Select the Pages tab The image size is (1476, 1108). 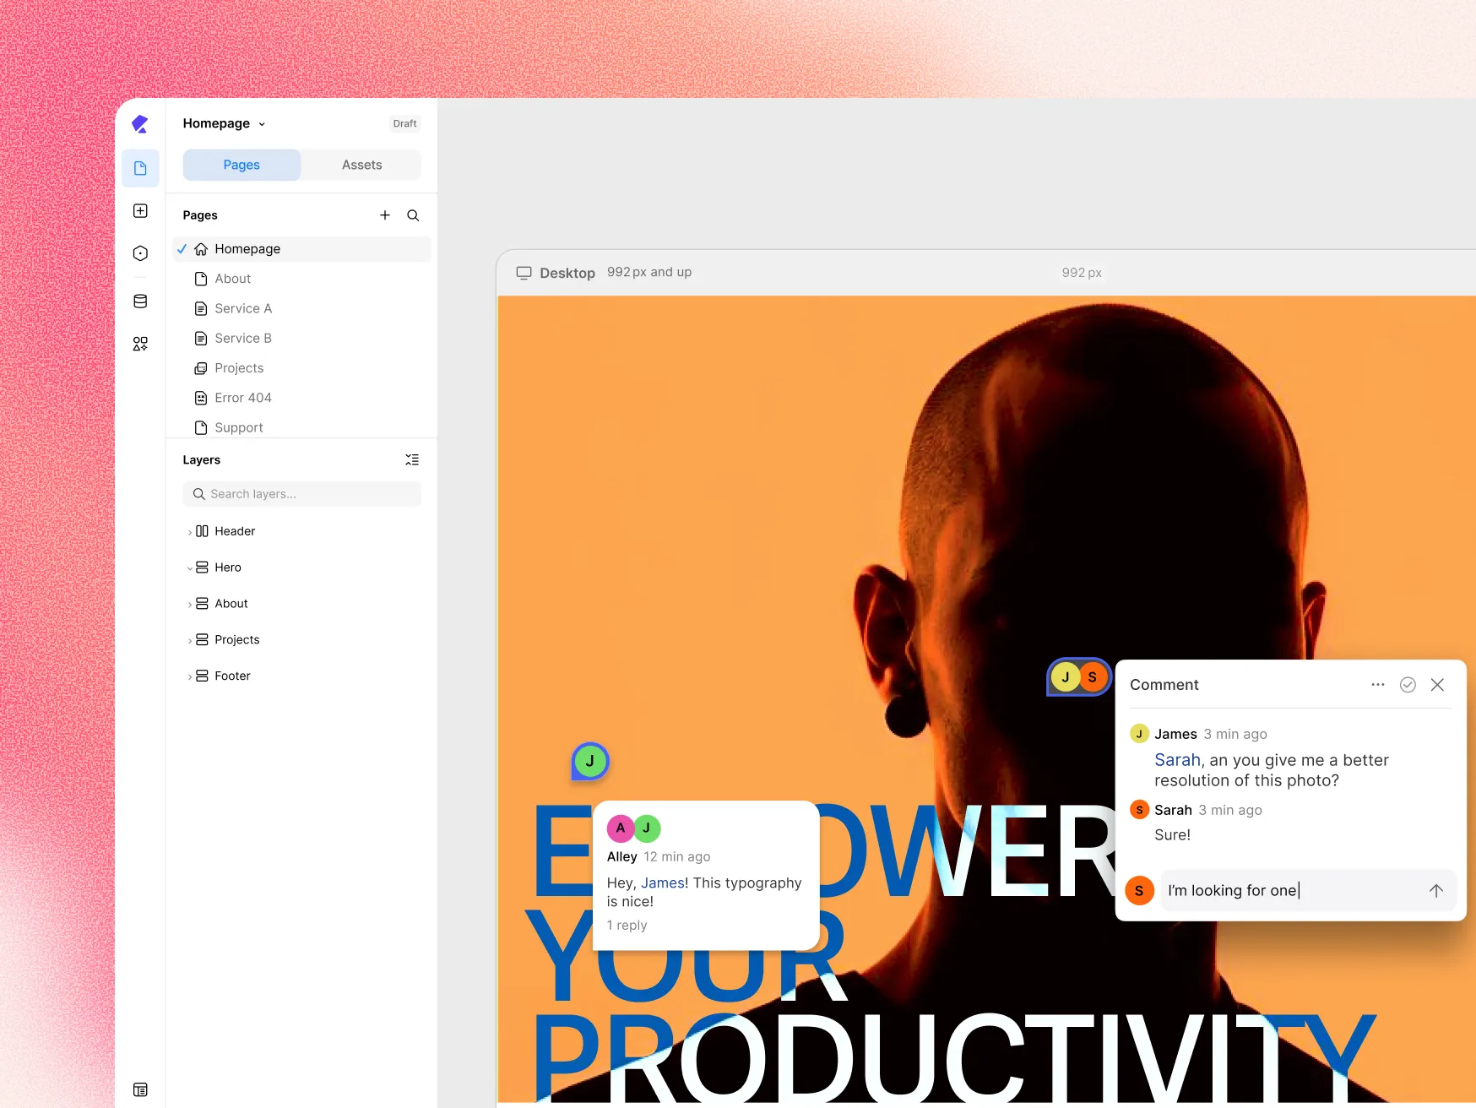tap(241, 165)
